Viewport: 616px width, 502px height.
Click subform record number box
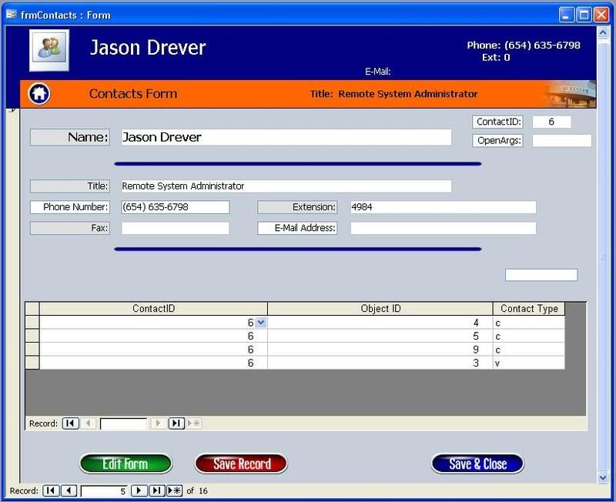pos(123,423)
